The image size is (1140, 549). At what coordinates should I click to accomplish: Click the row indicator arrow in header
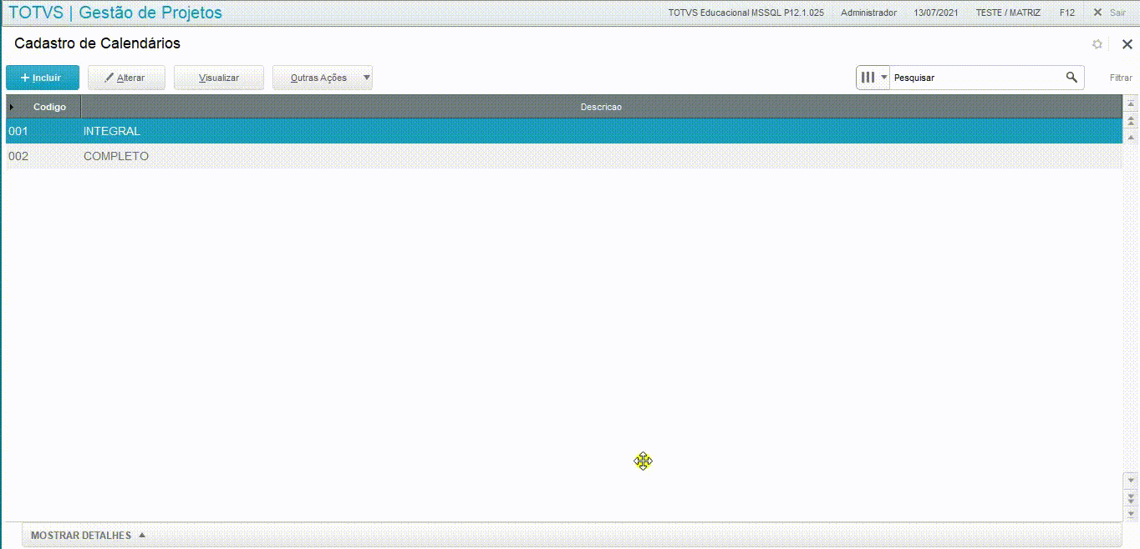pyautogui.click(x=12, y=107)
